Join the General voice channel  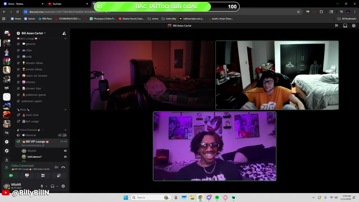pos(42,135)
